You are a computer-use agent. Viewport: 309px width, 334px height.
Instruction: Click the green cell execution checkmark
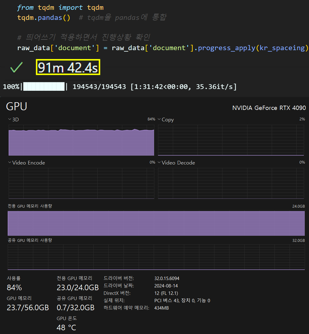[x=16, y=67]
